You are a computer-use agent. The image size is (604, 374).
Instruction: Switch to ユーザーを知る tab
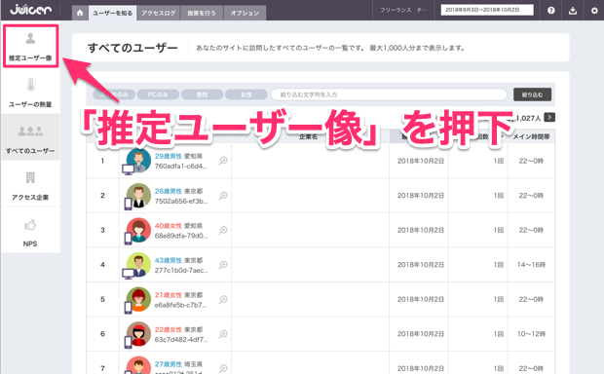pos(112,13)
